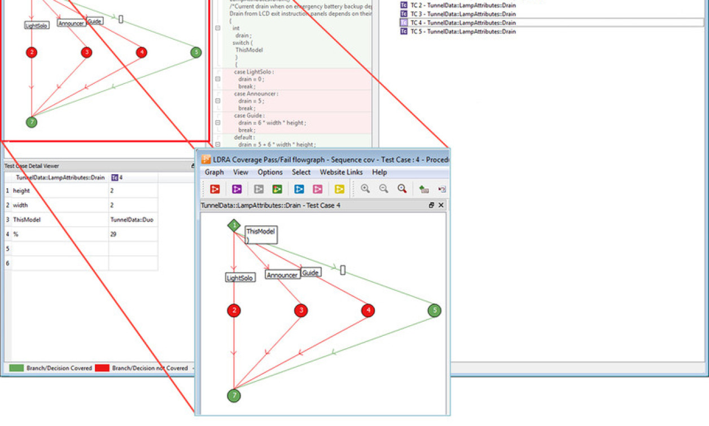Open the Website Links menu
The width and height of the screenshot is (709, 426).
pyautogui.click(x=341, y=172)
